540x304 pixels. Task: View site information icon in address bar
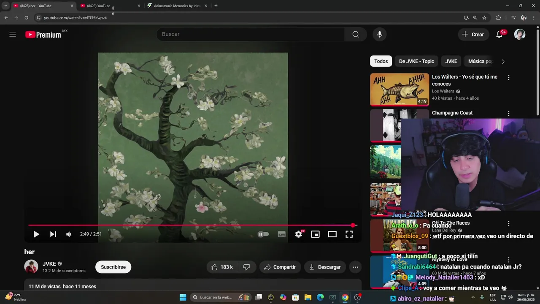click(38, 18)
